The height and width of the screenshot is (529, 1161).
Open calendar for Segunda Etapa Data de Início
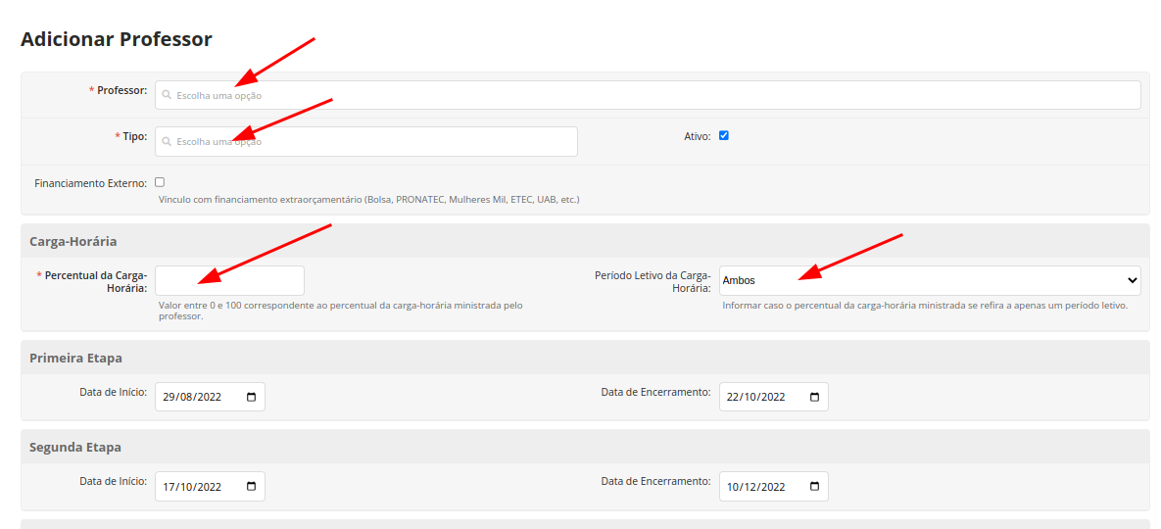251,487
